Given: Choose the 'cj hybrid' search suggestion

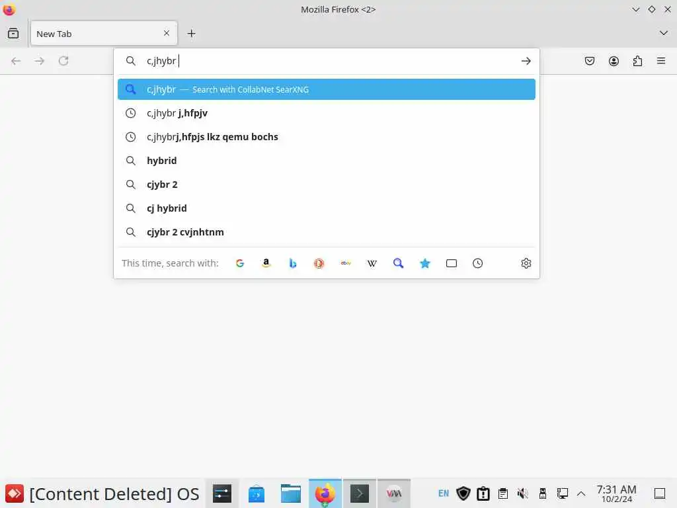Looking at the screenshot, I should tap(327, 208).
